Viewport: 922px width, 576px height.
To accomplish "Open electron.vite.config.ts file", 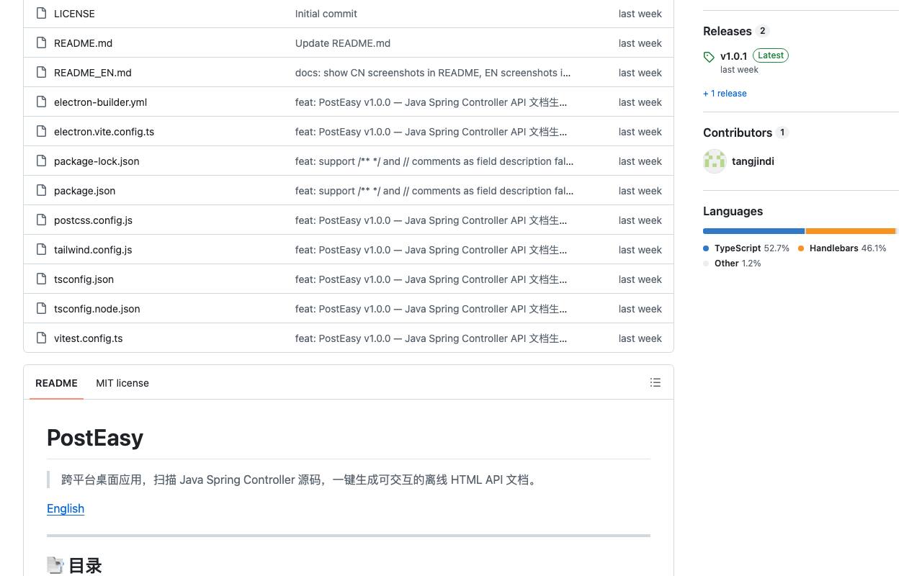I will coord(104,132).
